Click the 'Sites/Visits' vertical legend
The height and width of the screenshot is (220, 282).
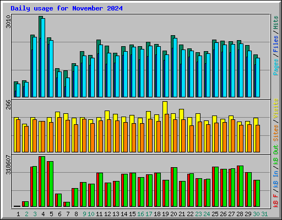pyautogui.click(x=275, y=120)
